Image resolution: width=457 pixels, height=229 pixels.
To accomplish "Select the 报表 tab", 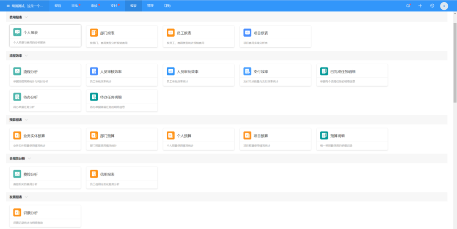I will (133, 6).
